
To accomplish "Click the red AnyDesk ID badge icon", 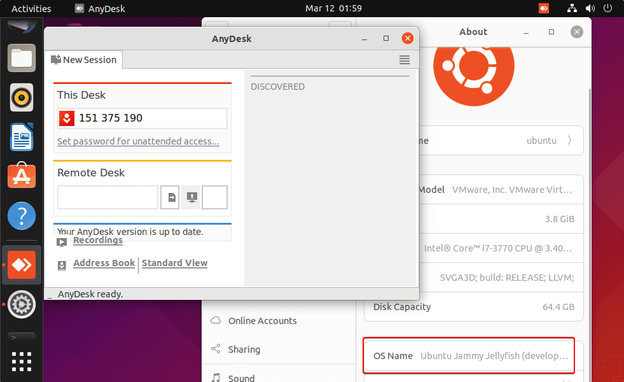I will (x=67, y=118).
